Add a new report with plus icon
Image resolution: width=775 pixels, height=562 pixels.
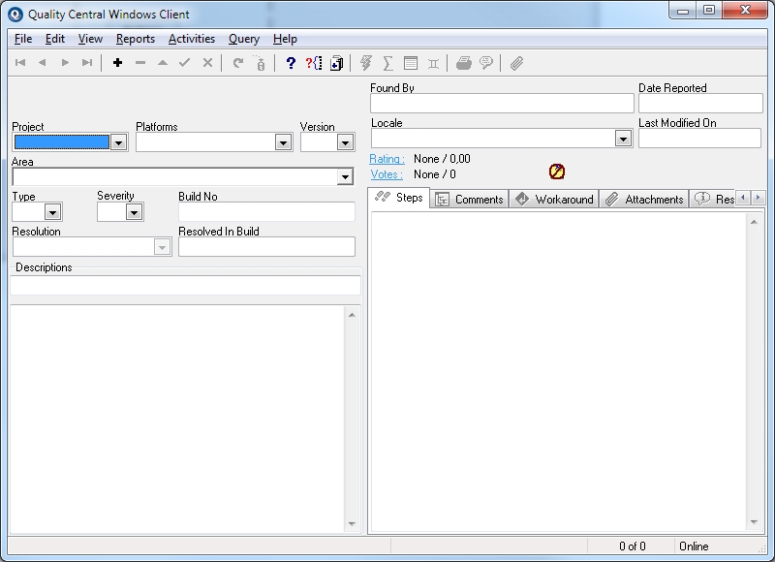click(117, 63)
